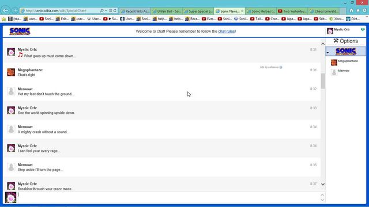Click the search magnifier in the address bar
The width and height of the screenshot is (369, 207).
(x=101, y=10)
